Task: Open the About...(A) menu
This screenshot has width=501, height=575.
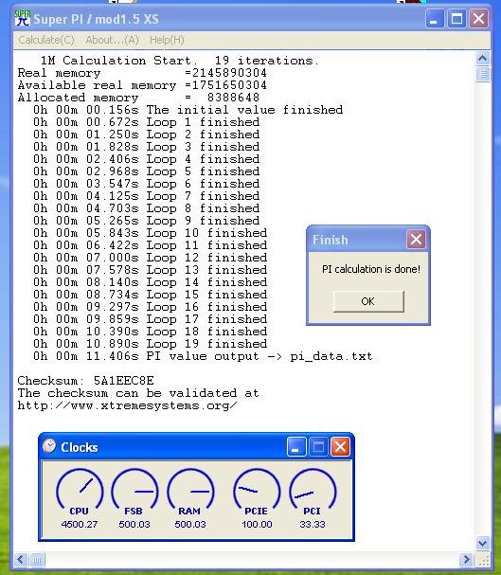Action: pyautogui.click(x=112, y=40)
